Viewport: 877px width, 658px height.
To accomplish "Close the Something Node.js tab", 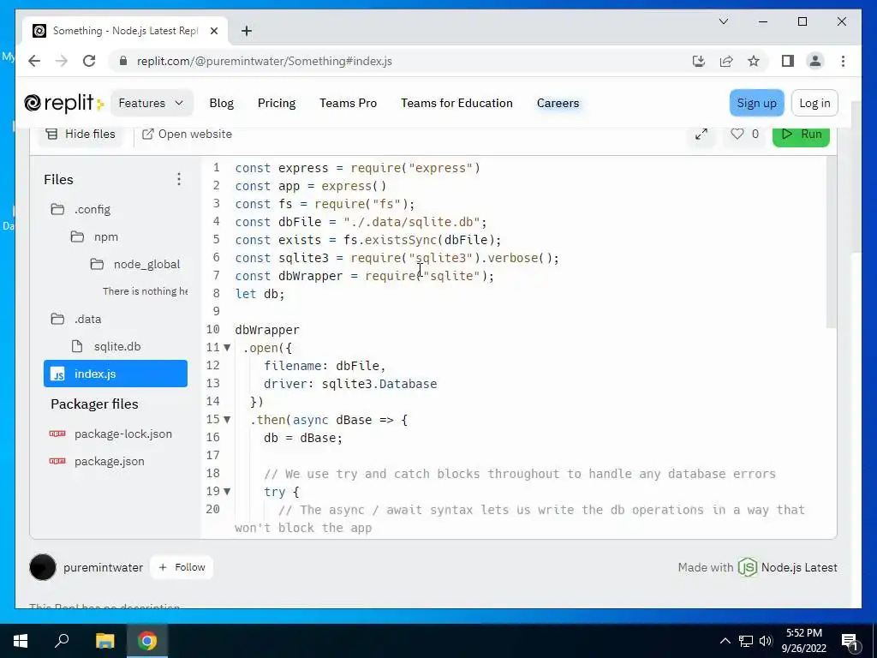I will coord(213,31).
